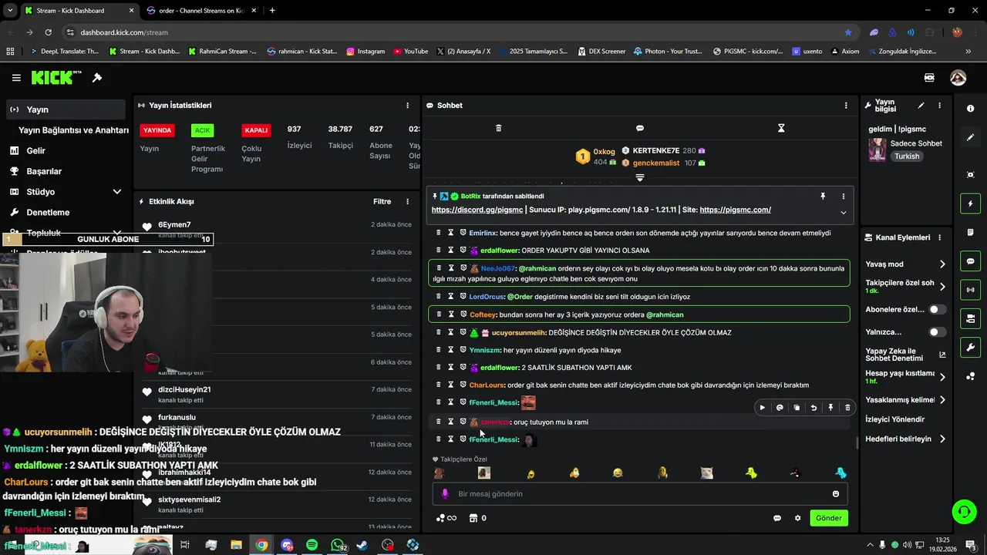Open pinned message three-dot options
Image resolution: width=987 pixels, height=555 pixels.
pyautogui.click(x=843, y=197)
